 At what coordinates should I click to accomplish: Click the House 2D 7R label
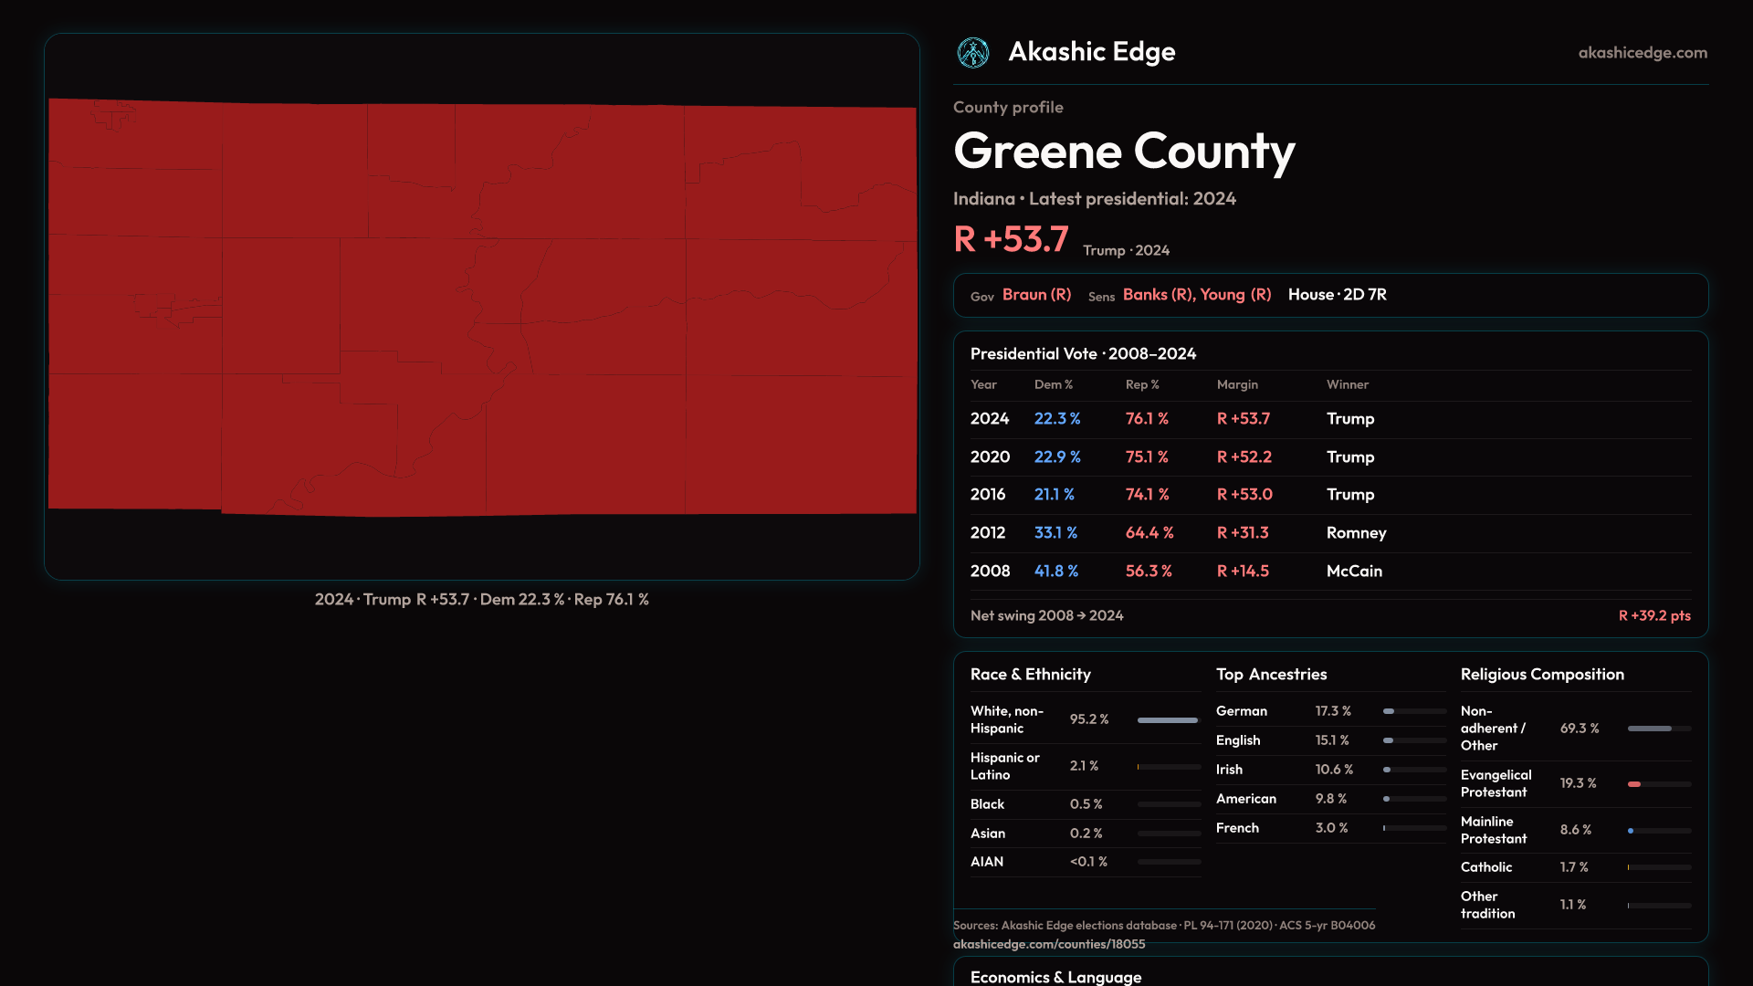(x=1337, y=295)
